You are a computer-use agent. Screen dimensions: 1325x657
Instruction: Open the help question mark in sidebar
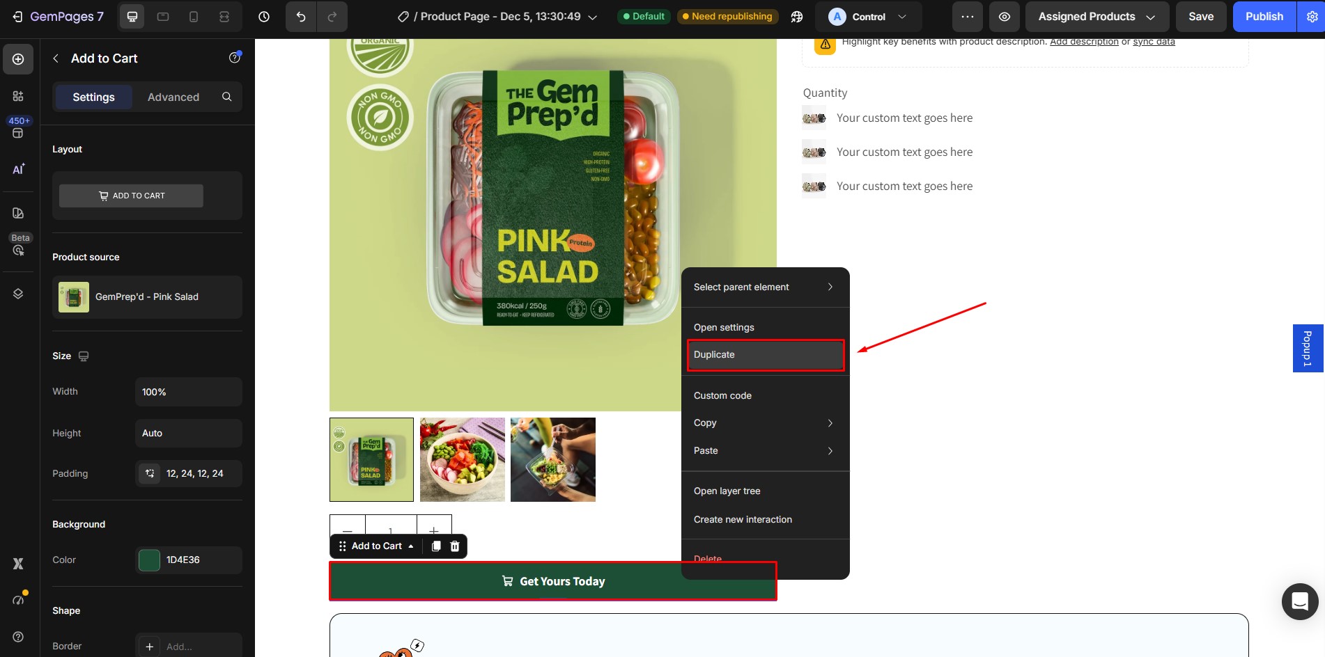[x=18, y=637]
